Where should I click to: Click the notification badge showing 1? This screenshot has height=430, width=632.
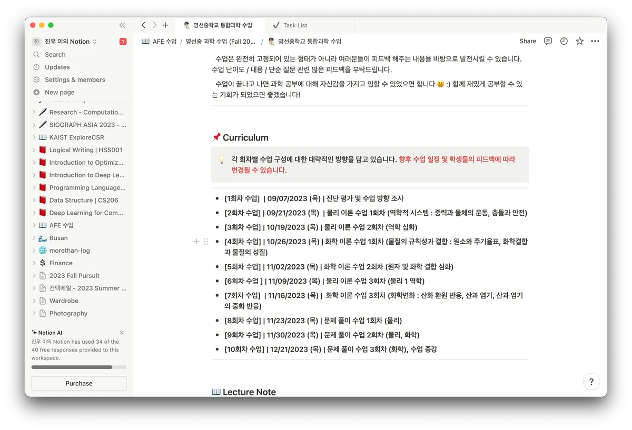coord(123,42)
